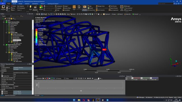This screenshot has width=182, height=102.
Task: Click the Commands ribbon item
Action: [x=59, y=6]
